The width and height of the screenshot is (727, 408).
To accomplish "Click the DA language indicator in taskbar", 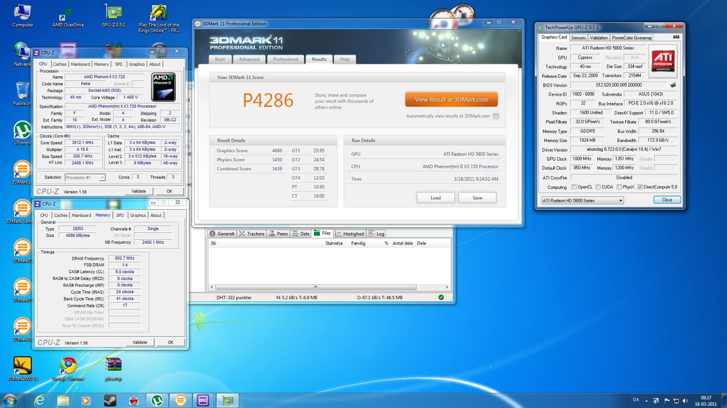I will tap(636, 400).
